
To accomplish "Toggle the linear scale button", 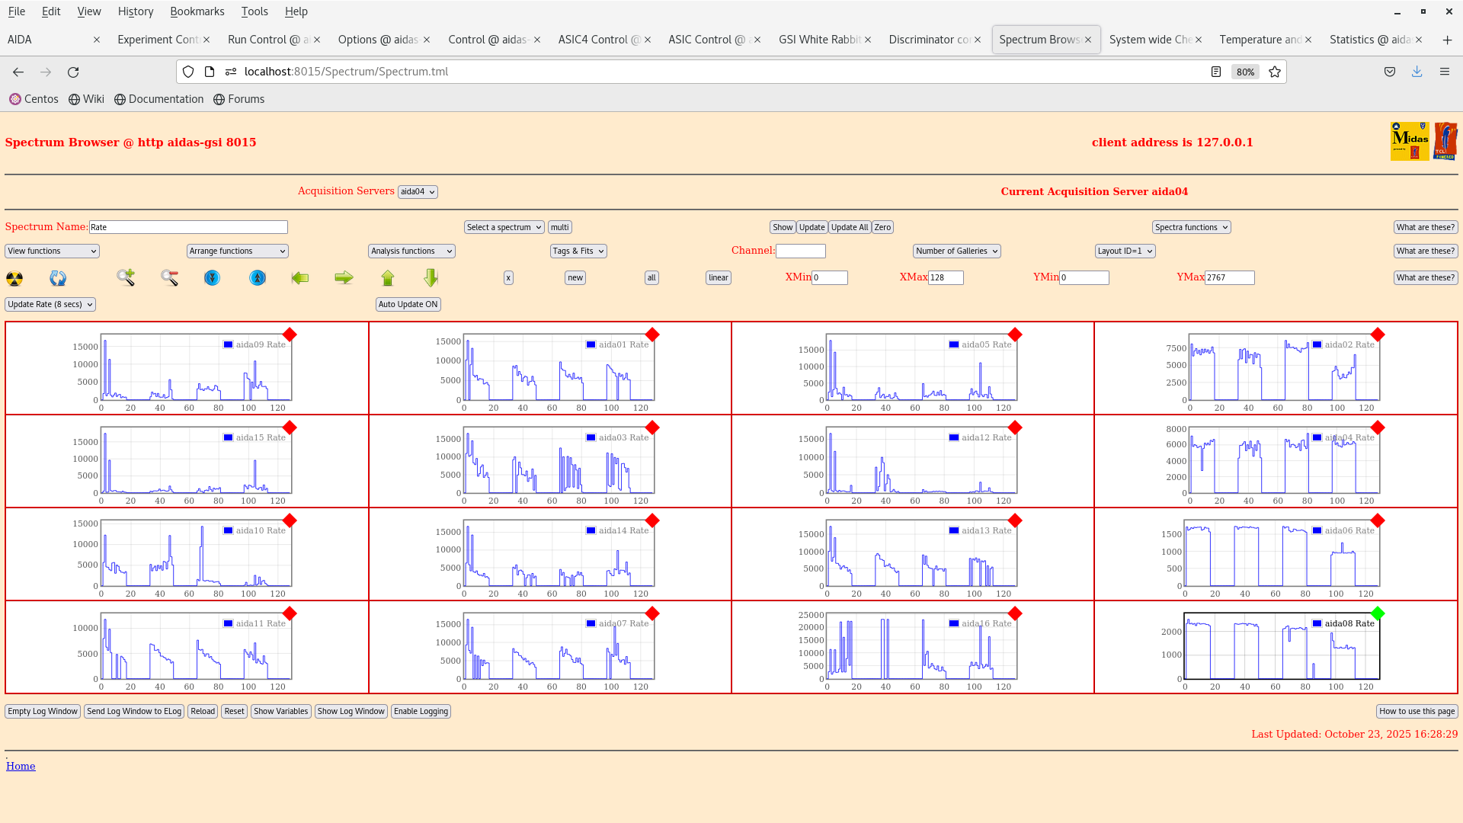I will [x=718, y=278].
